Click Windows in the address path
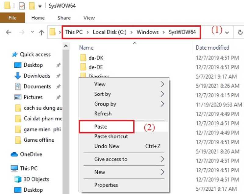The image size is (244, 194). (x=148, y=32)
